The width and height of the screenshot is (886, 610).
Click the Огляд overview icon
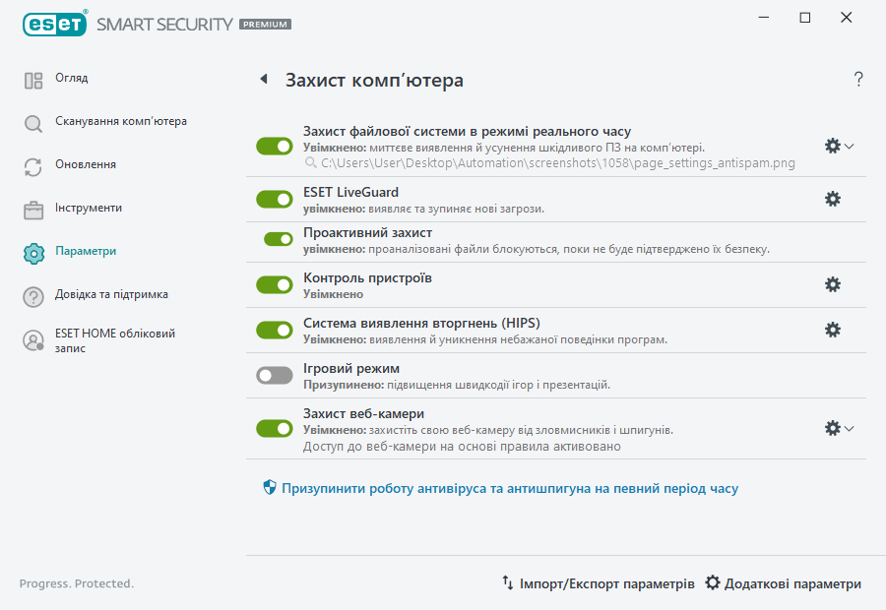[x=32, y=78]
